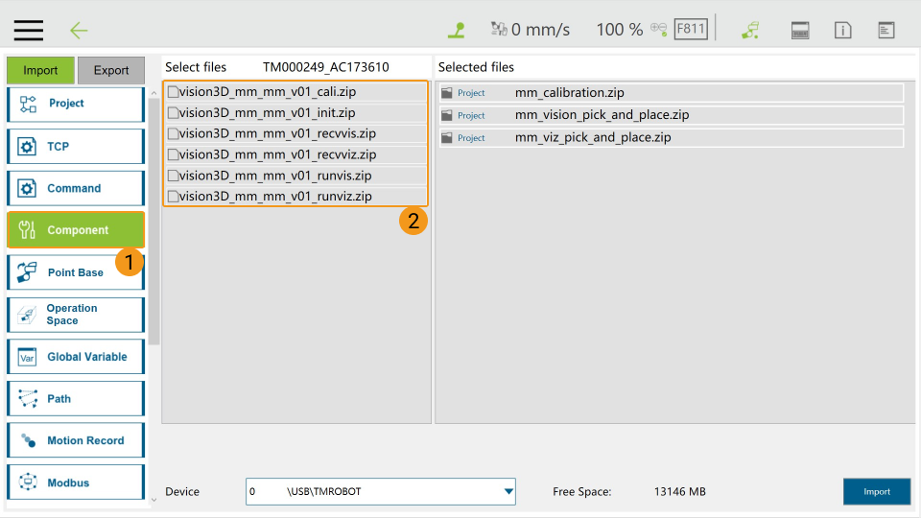Open the Modbus category

point(76,483)
